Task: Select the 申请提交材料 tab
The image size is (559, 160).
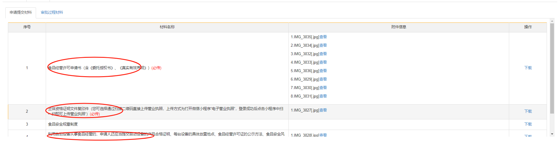Action: (x=21, y=12)
